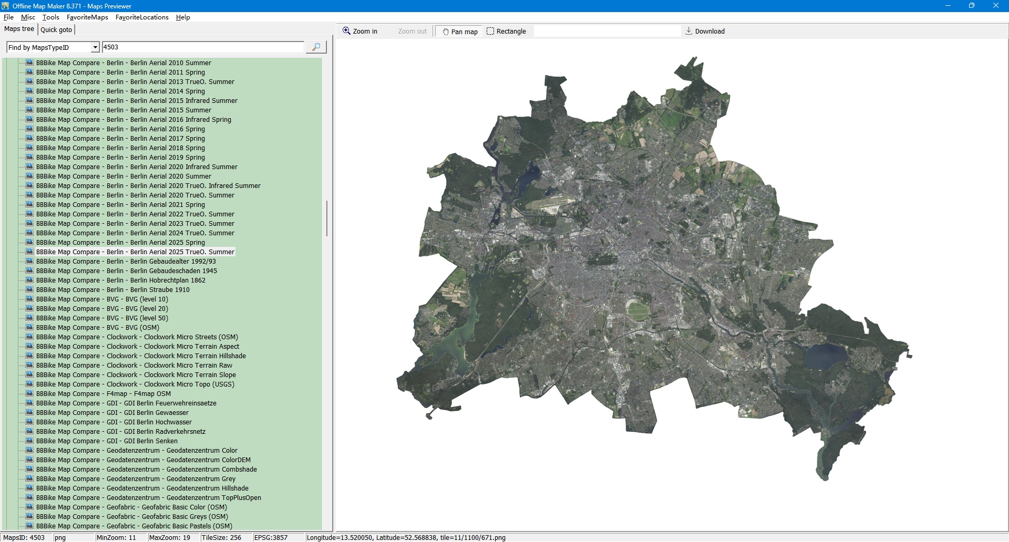Switch to the Quick goto tab

(56, 30)
